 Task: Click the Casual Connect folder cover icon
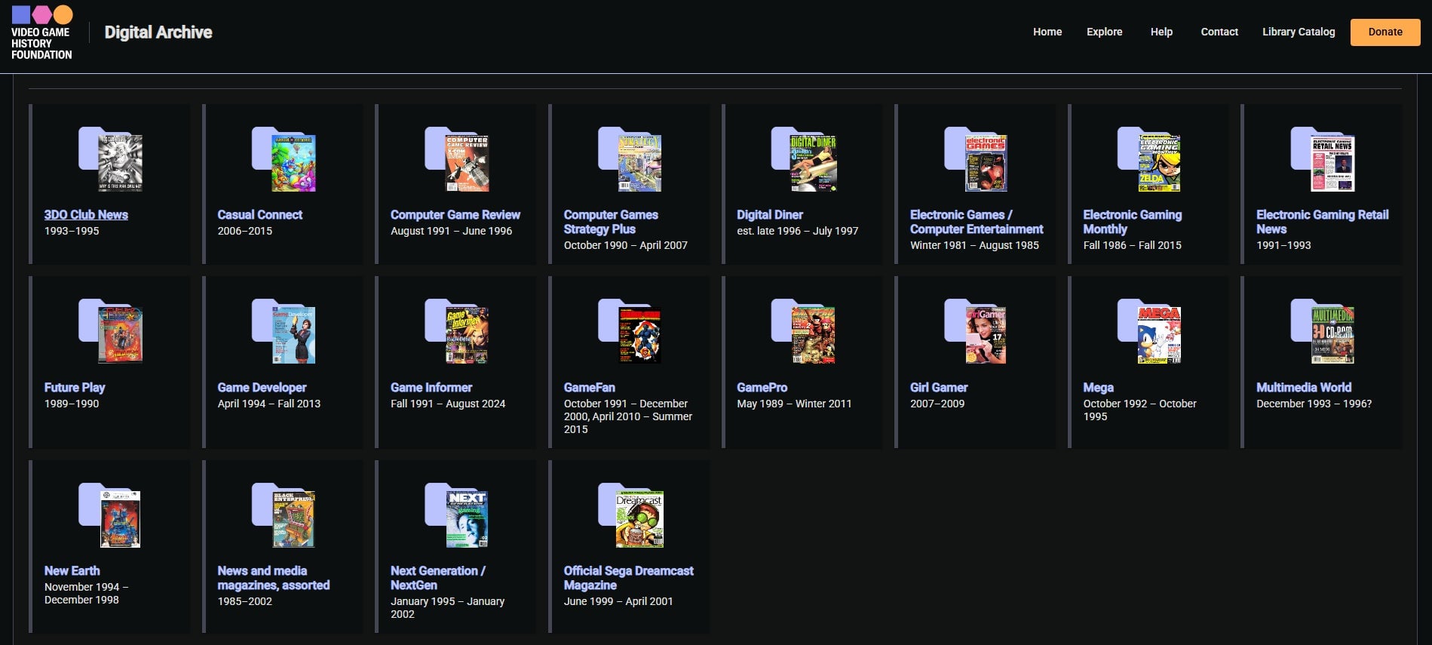[284, 159]
